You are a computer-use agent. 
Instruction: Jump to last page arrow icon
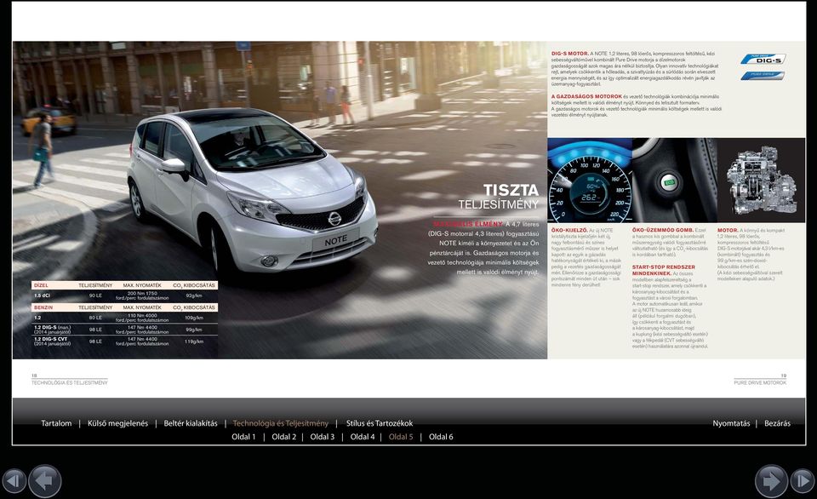(x=803, y=481)
